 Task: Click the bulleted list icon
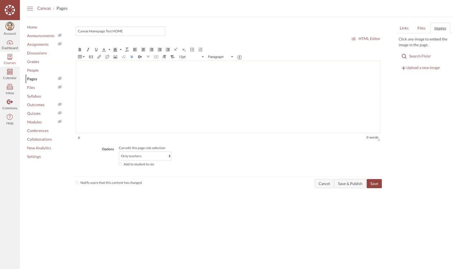192,50
